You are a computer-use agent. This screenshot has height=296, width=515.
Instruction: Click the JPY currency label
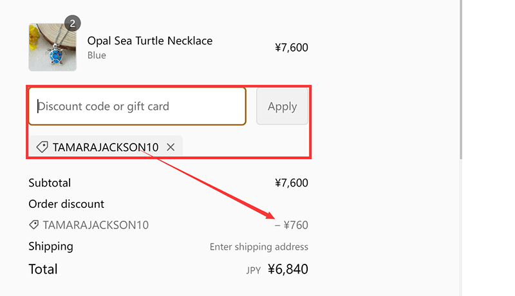pos(254,270)
